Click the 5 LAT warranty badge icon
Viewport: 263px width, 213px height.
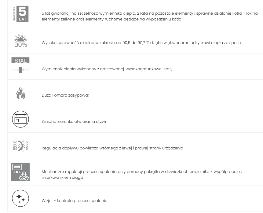(x=22, y=14)
